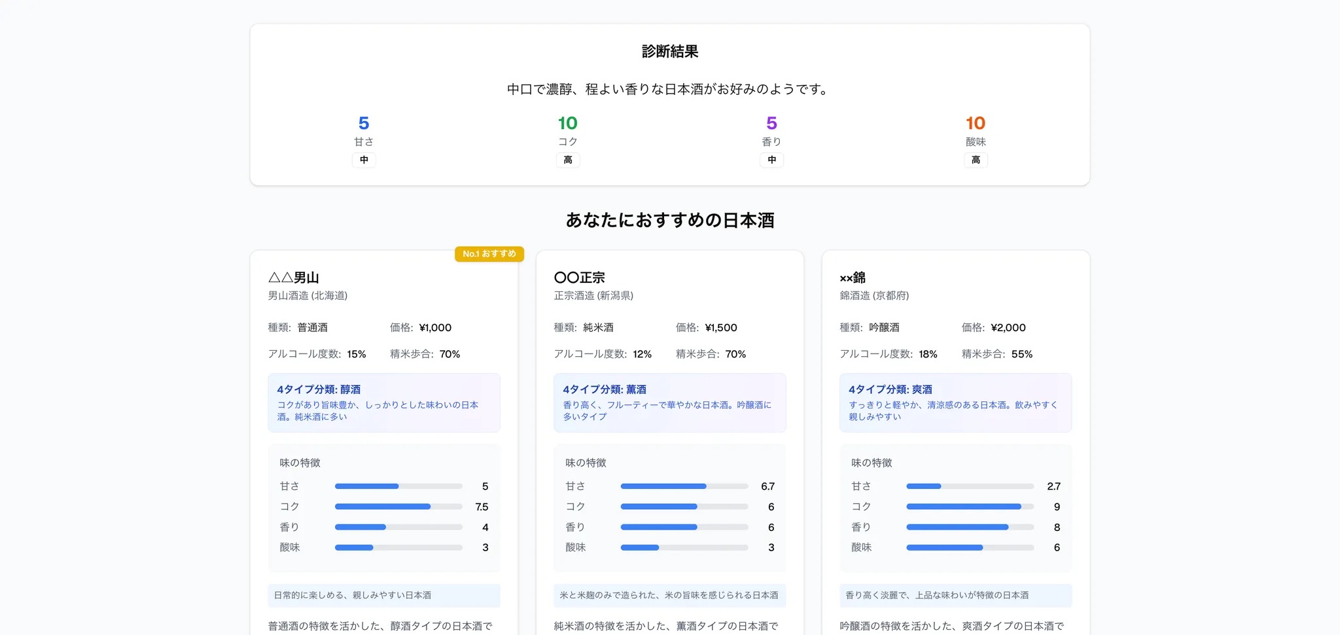The width and height of the screenshot is (1340, 635).
Task: Click the purple 香り score 5
Action: (x=771, y=123)
